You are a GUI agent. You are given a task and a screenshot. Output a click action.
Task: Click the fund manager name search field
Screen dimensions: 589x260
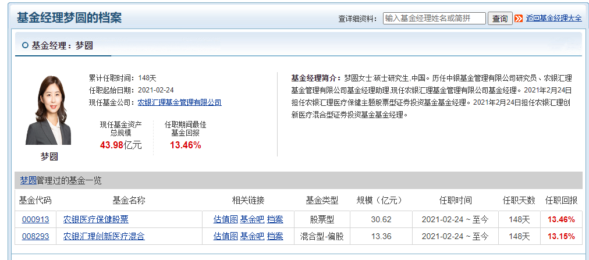click(434, 18)
